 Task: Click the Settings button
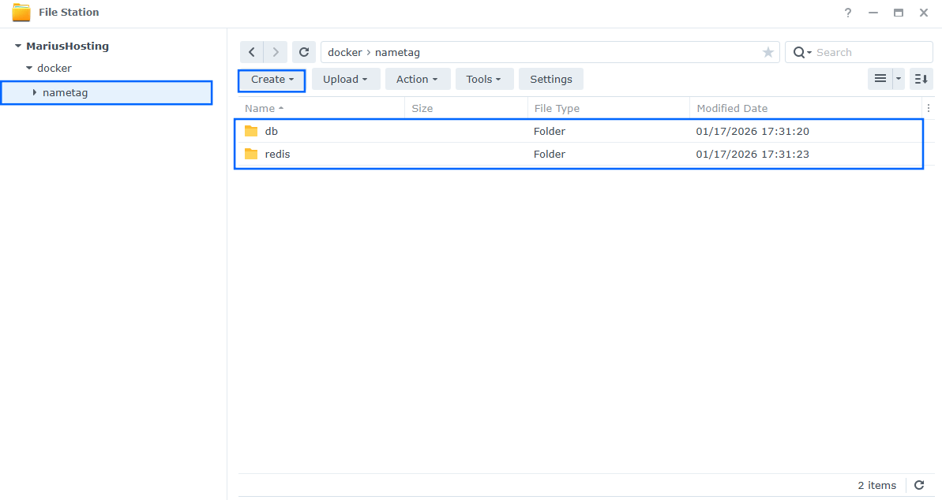point(550,79)
